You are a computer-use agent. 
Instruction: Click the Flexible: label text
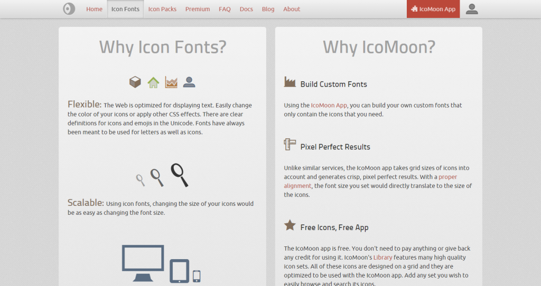[85, 104]
